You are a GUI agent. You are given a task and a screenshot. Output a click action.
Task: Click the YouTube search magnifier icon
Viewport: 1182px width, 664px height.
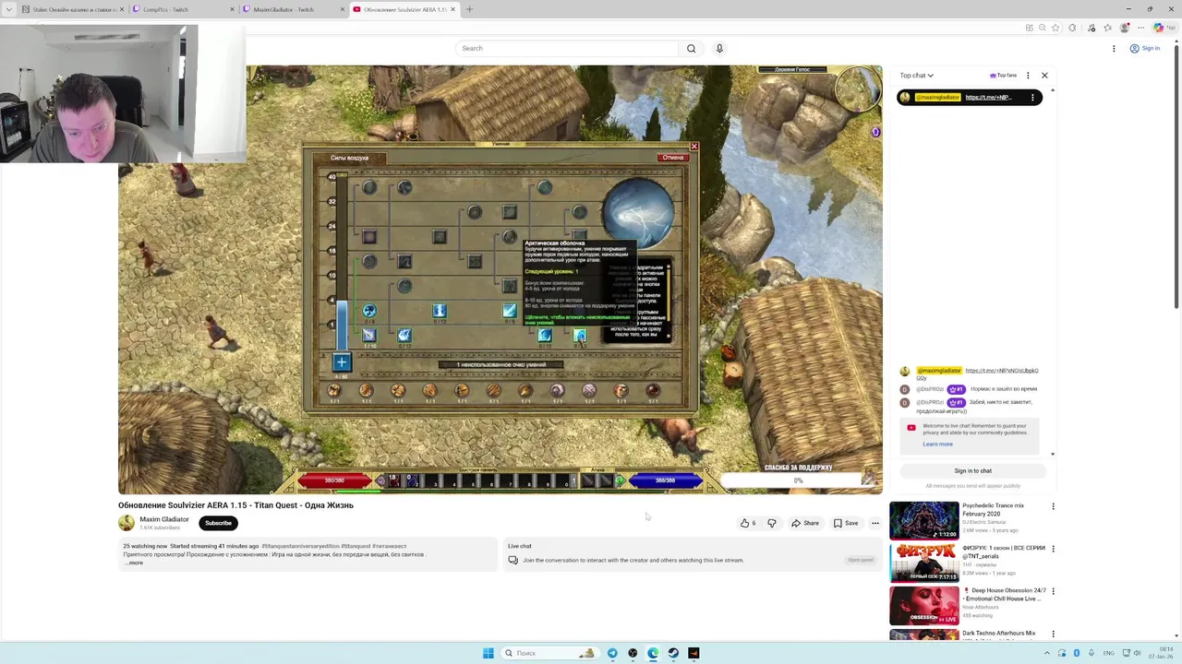point(691,48)
